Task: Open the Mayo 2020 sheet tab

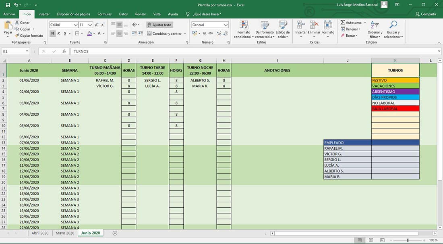Action: tap(65, 233)
